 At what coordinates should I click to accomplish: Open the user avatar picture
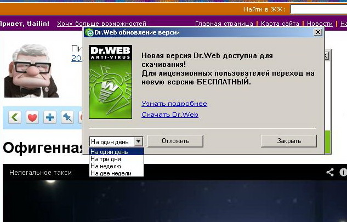pyautogui.click(x=32, y=71)
